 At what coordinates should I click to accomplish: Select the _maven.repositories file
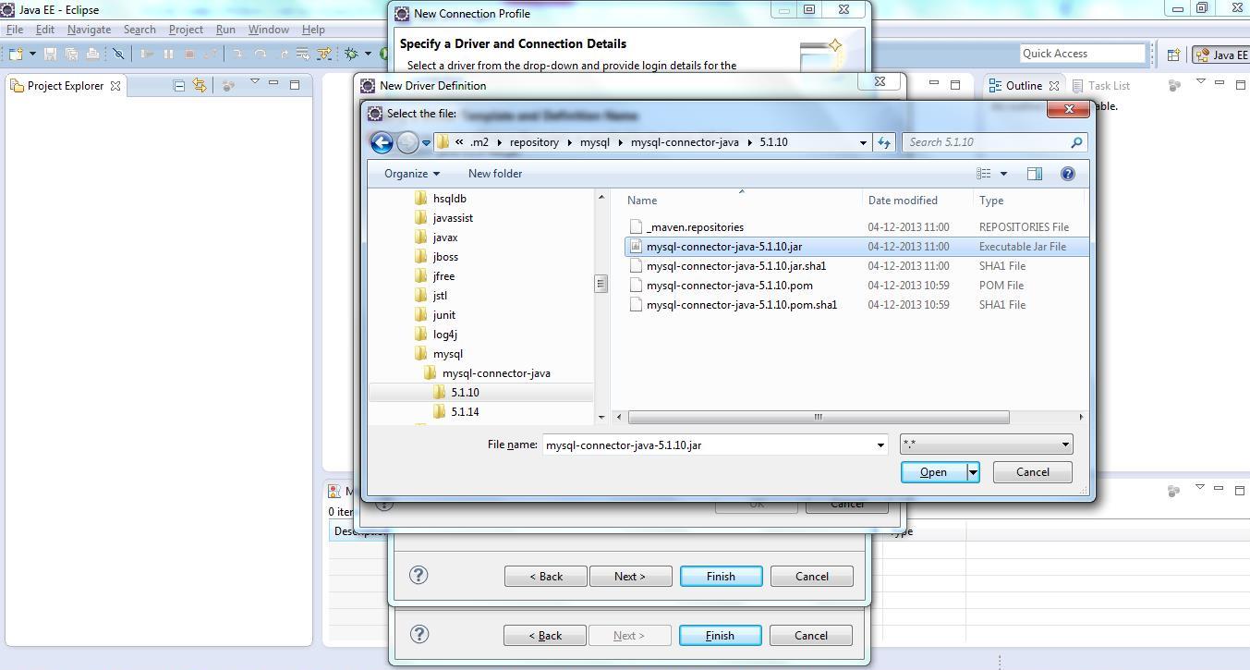695,227
